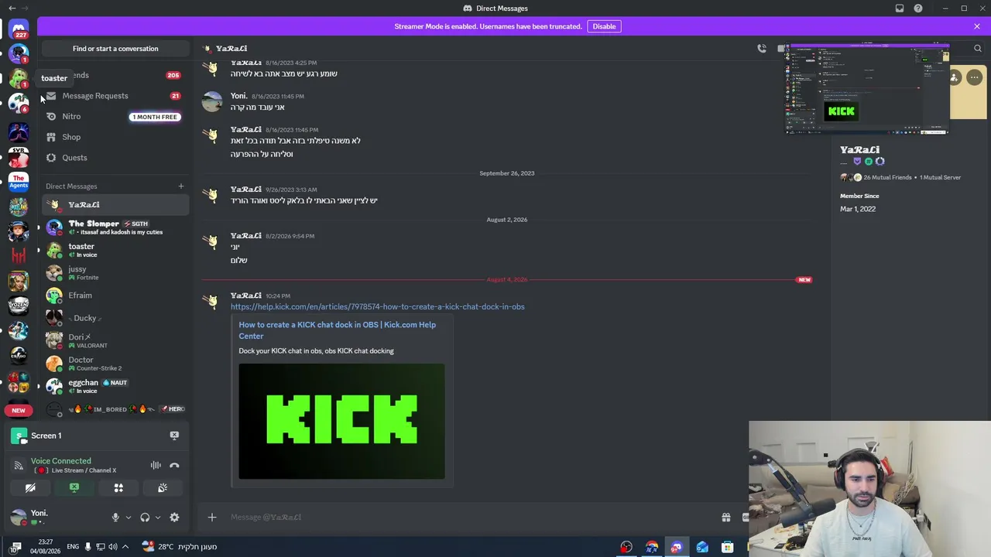The width and height of the screenshot is (991, 557).
Task: Disable Streamer Mode
Action: (604, 26)
